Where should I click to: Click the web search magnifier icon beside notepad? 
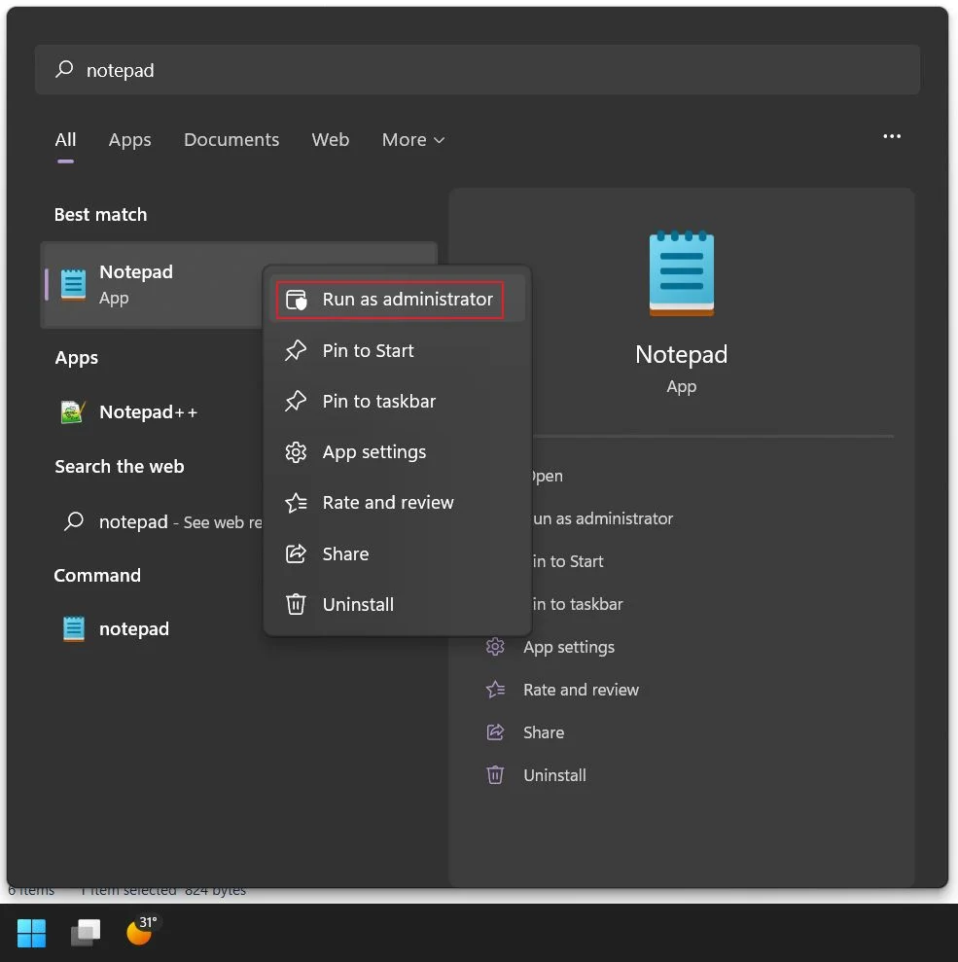(x=74, y=521)
